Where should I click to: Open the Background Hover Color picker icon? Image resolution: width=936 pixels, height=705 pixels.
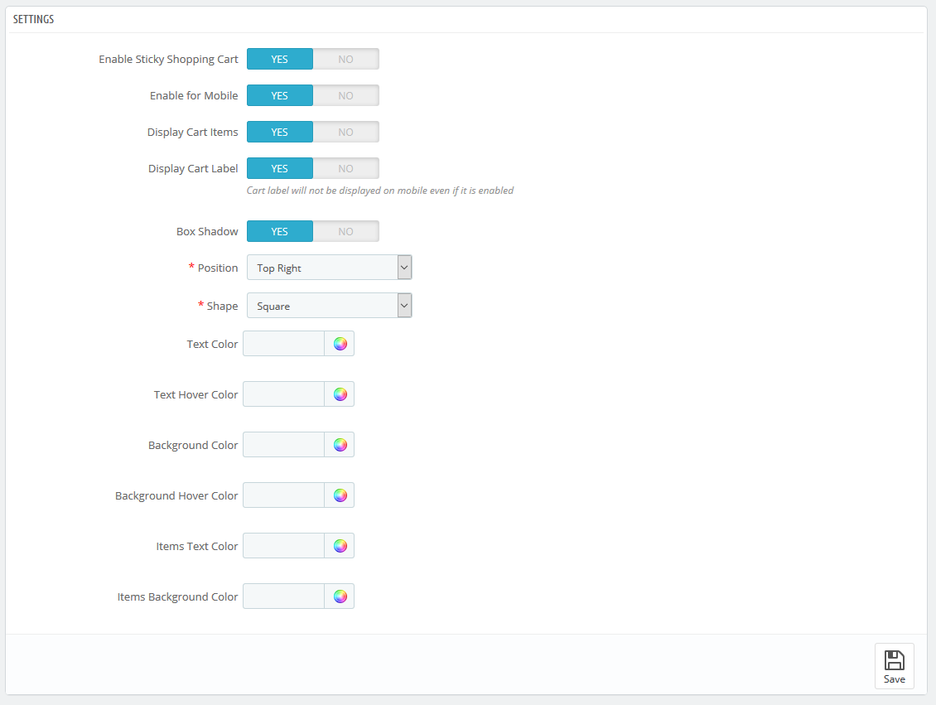(340, 495)
